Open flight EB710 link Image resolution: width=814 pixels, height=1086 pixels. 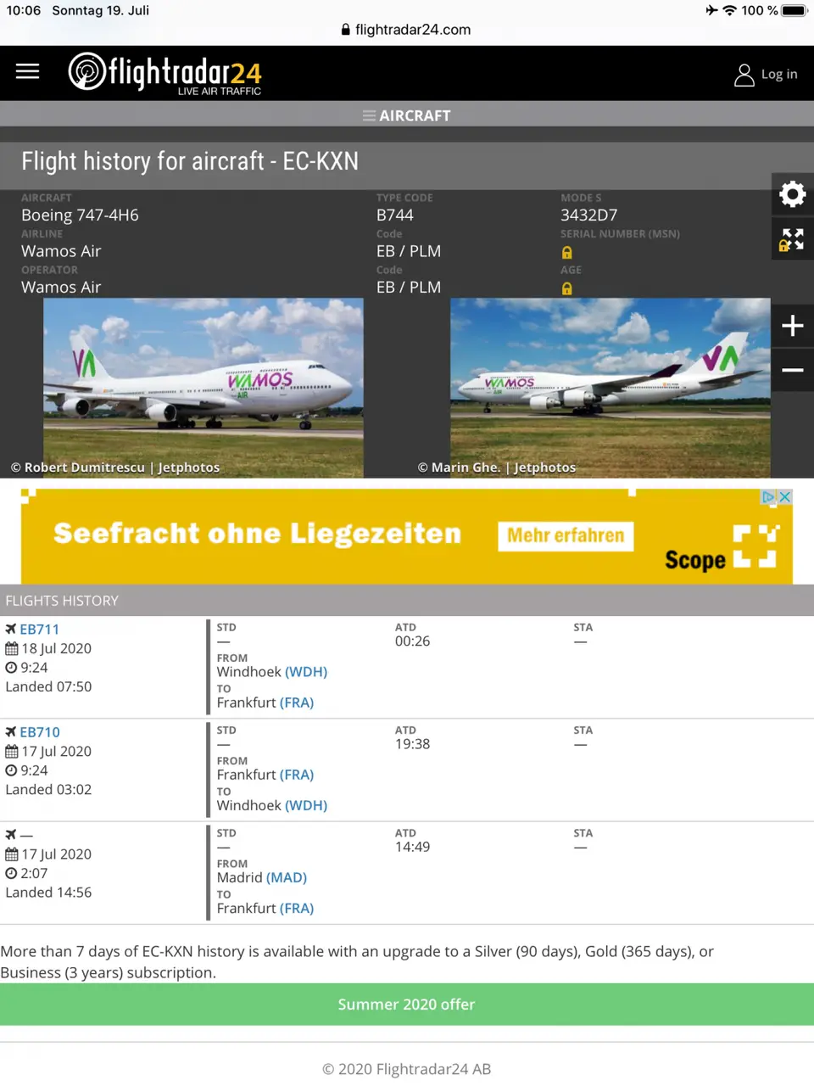click(x=39, y=732)
